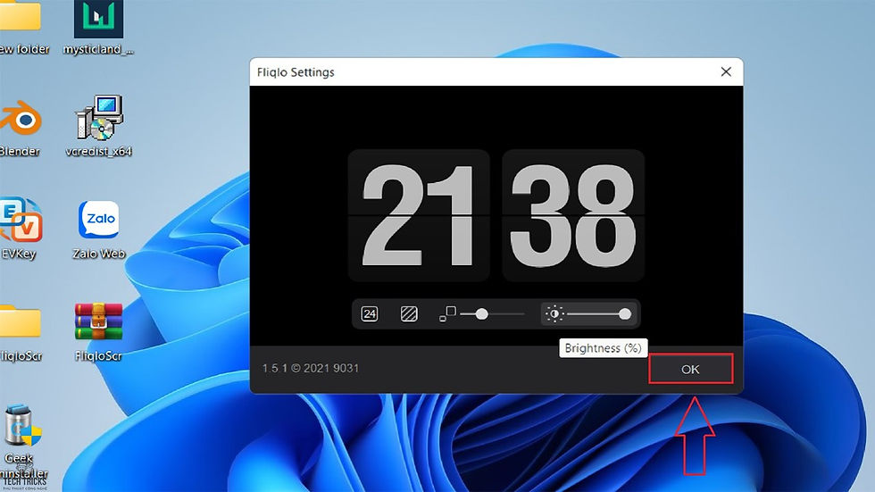Image resolution: width=875 pixels, height=492 pixels.
Task: Select the Blender desktop icon
Action: click(20, 129)
